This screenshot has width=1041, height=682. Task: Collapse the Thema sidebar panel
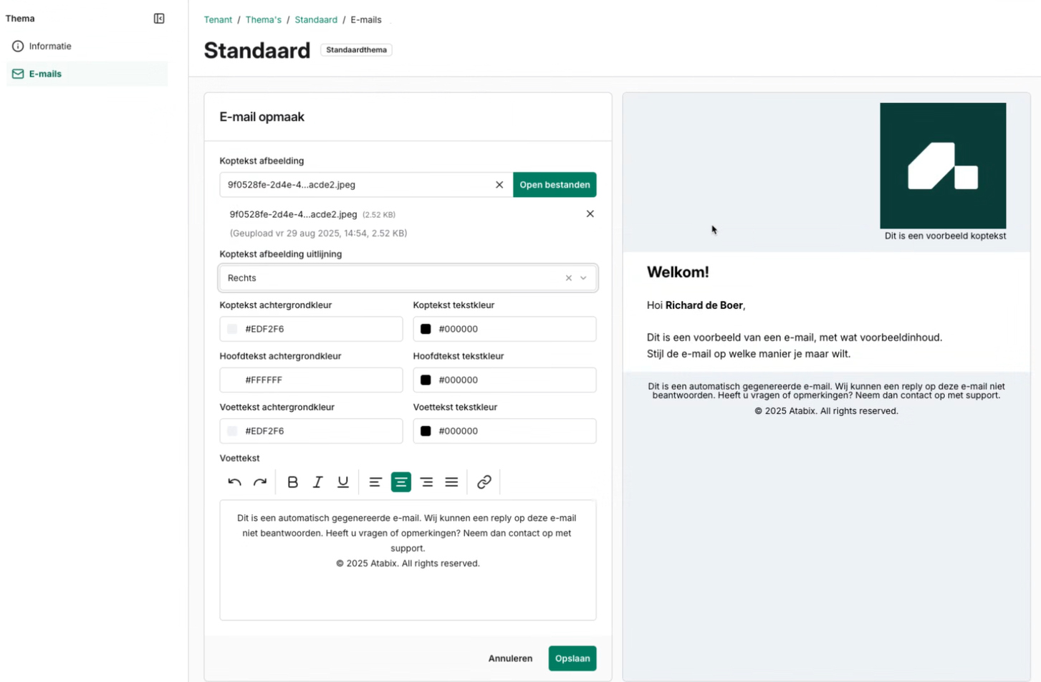159,19
